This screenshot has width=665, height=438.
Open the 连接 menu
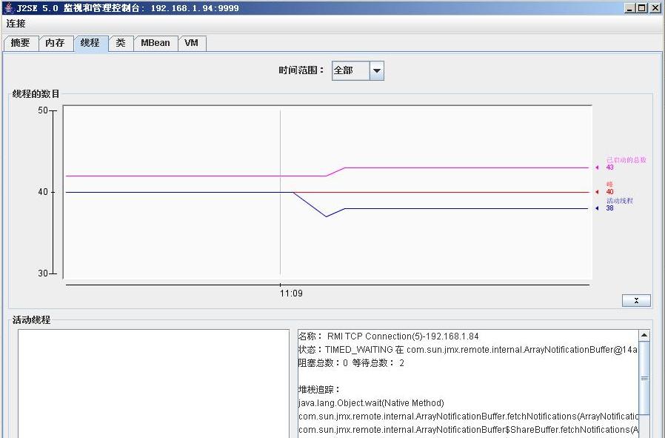tap(16, 24)
